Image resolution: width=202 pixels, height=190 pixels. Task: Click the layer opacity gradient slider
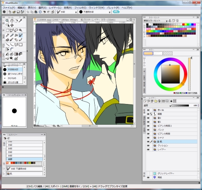coord(180,105)
